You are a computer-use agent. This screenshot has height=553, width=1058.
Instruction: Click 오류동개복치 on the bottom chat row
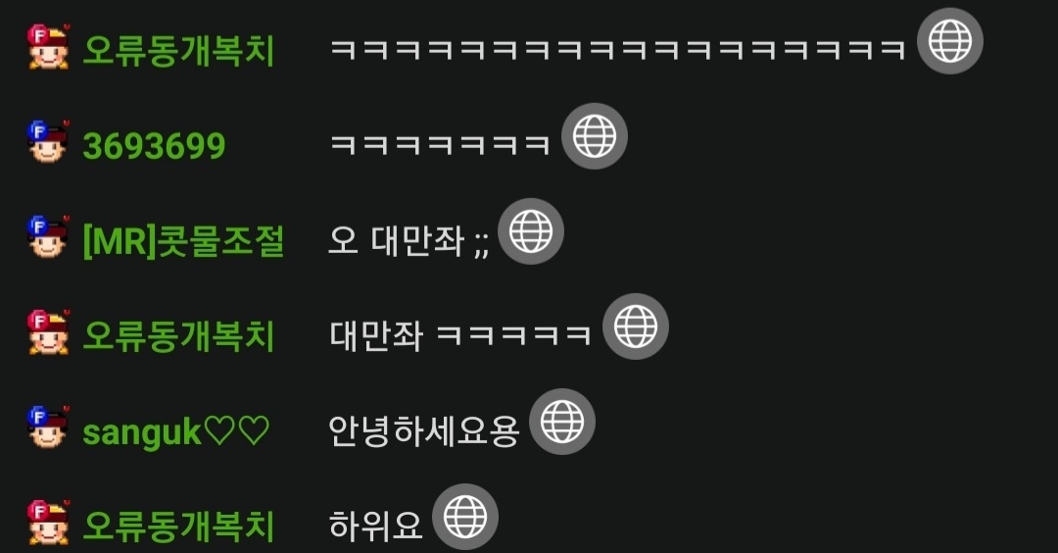tap(178, 527)
